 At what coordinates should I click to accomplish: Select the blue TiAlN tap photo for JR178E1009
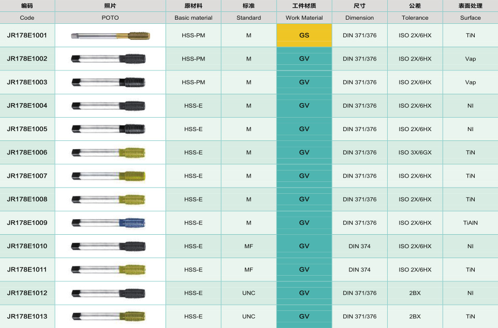[x=109, y=223]
